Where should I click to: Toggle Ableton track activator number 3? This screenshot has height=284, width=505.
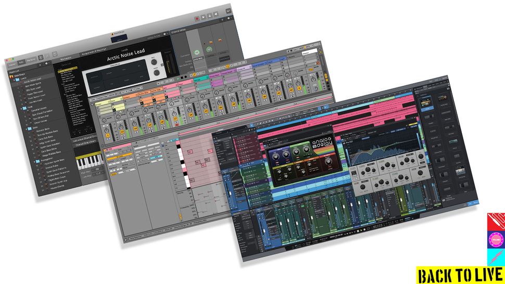point(108,135)
